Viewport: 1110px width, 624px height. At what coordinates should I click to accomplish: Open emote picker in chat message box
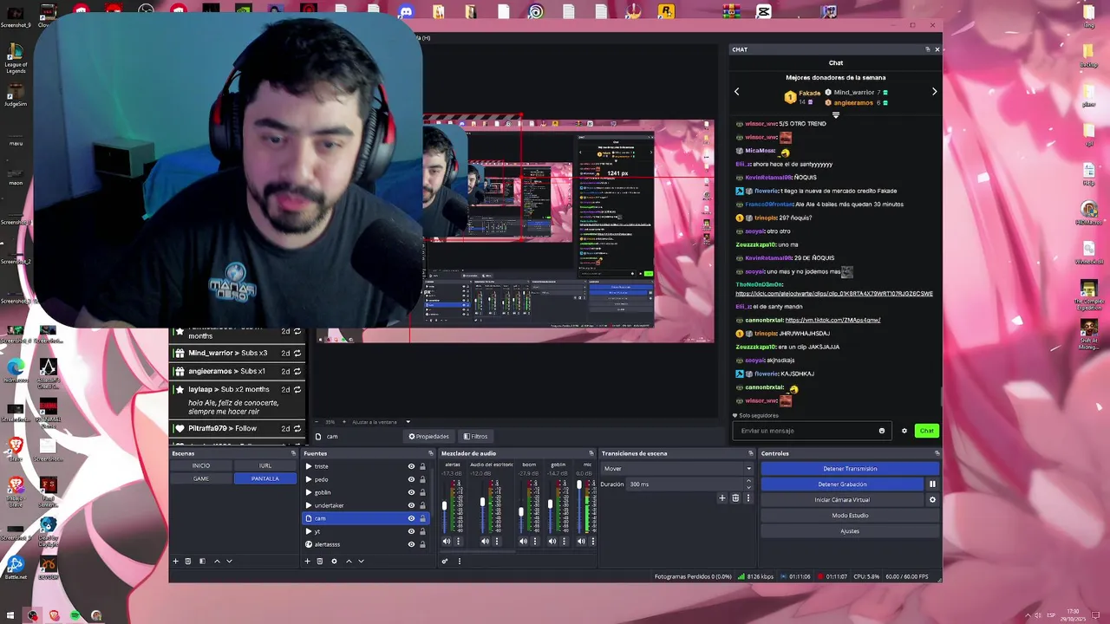(882, 431)
